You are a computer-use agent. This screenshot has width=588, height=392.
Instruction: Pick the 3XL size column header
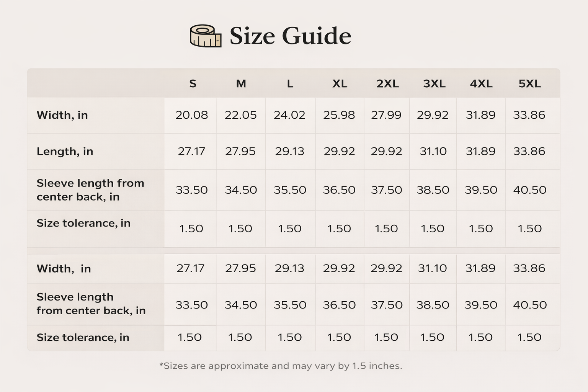tap(434, 84)
